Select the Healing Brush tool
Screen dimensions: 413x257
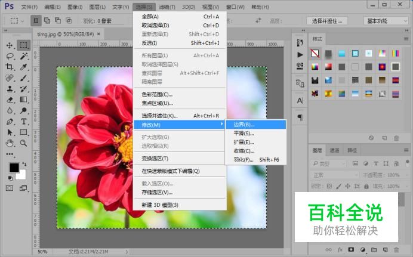coord(10,78)
